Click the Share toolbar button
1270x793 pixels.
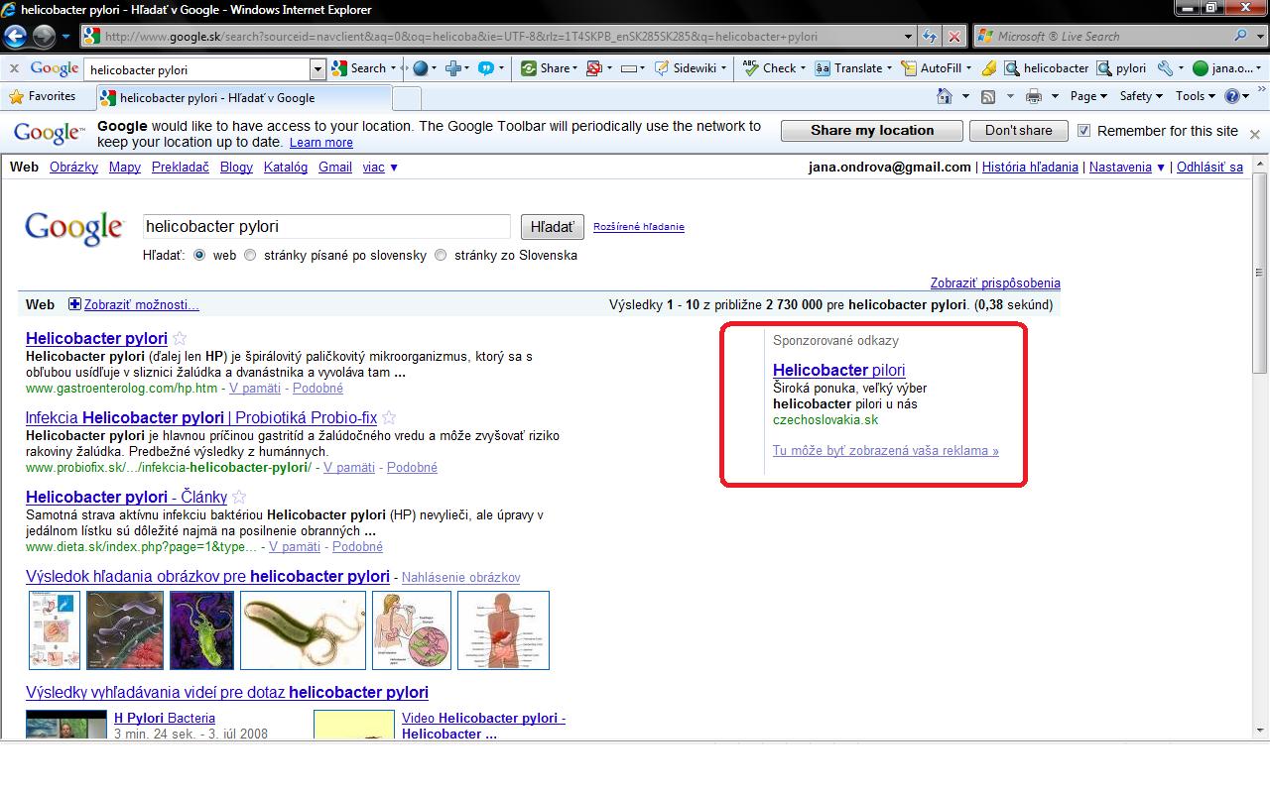pos(547,68)
